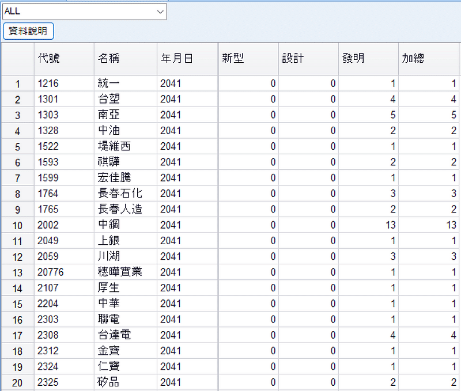461x391 pixels.
Task: Select the name cell 台達電
Action: [126, 335]
